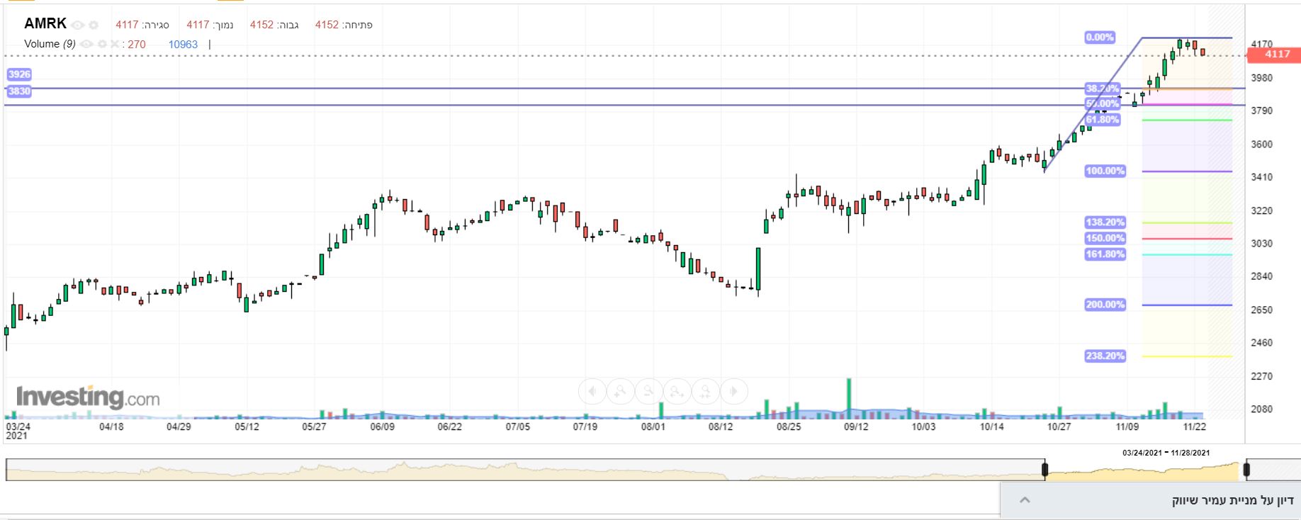
Task: Click the 4117 current price tag
Action: point(1277,54)
